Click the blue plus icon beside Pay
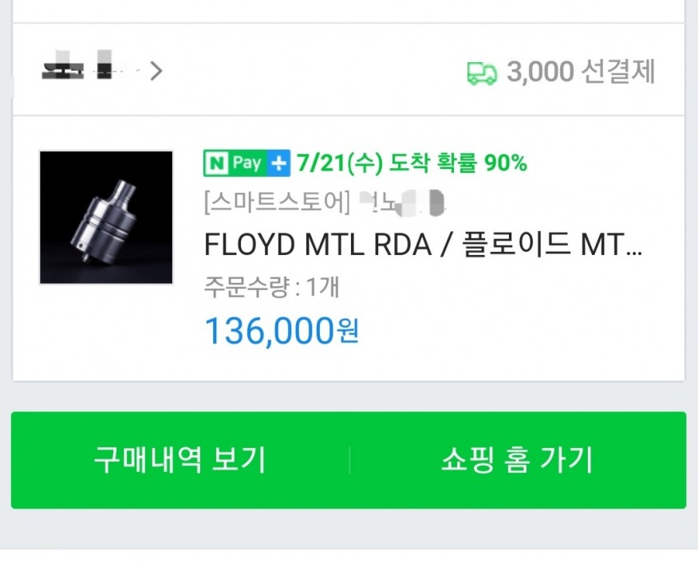Image resolution: width=698 pixels, height=562 pixels. coord(278,163)
